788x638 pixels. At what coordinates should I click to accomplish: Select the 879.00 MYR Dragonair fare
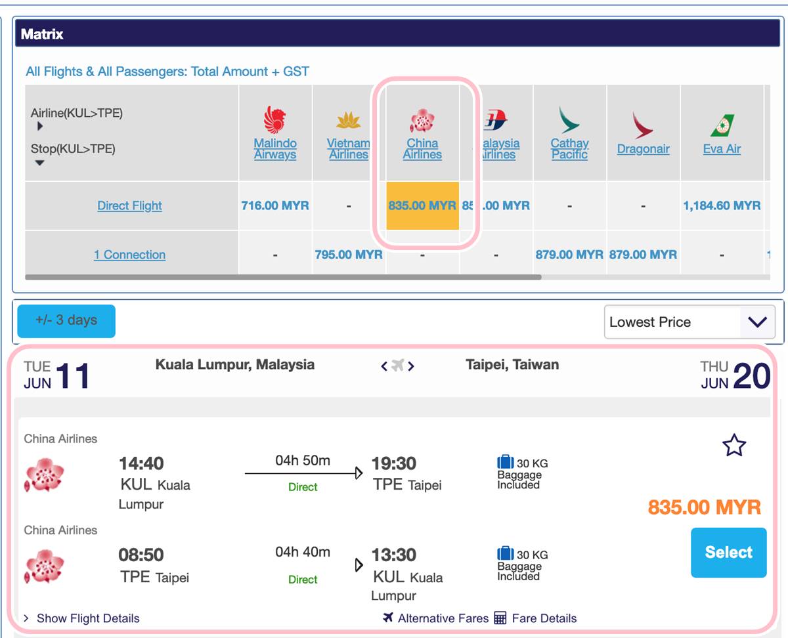click(643, 255)
